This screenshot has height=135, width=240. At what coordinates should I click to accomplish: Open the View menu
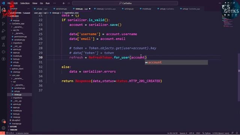coord(35,3)
